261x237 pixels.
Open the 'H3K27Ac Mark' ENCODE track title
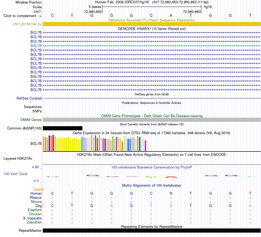coord(152,155)
